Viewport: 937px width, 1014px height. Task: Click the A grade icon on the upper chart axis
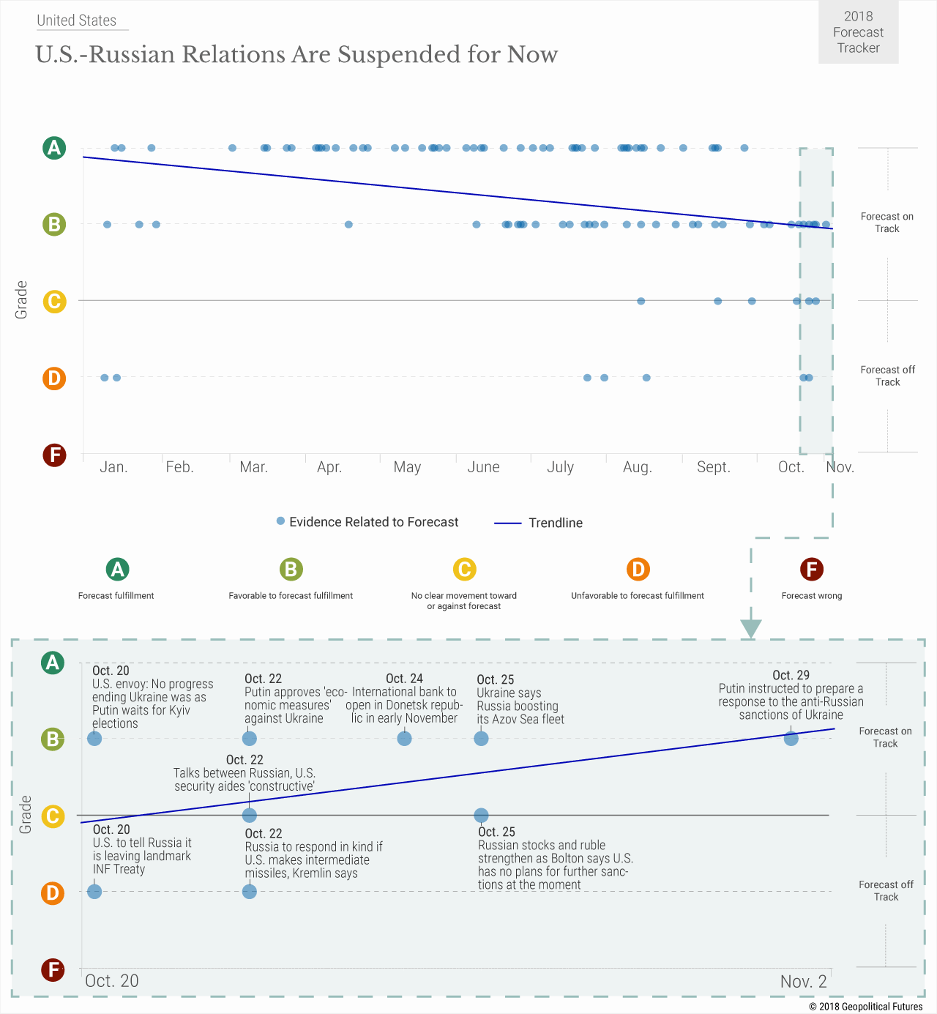point(53,148)
